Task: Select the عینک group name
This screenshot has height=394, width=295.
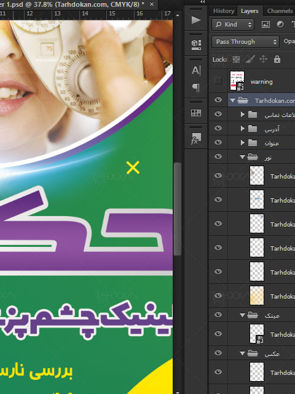Action: pyautogui.click(x=272, y=316)
